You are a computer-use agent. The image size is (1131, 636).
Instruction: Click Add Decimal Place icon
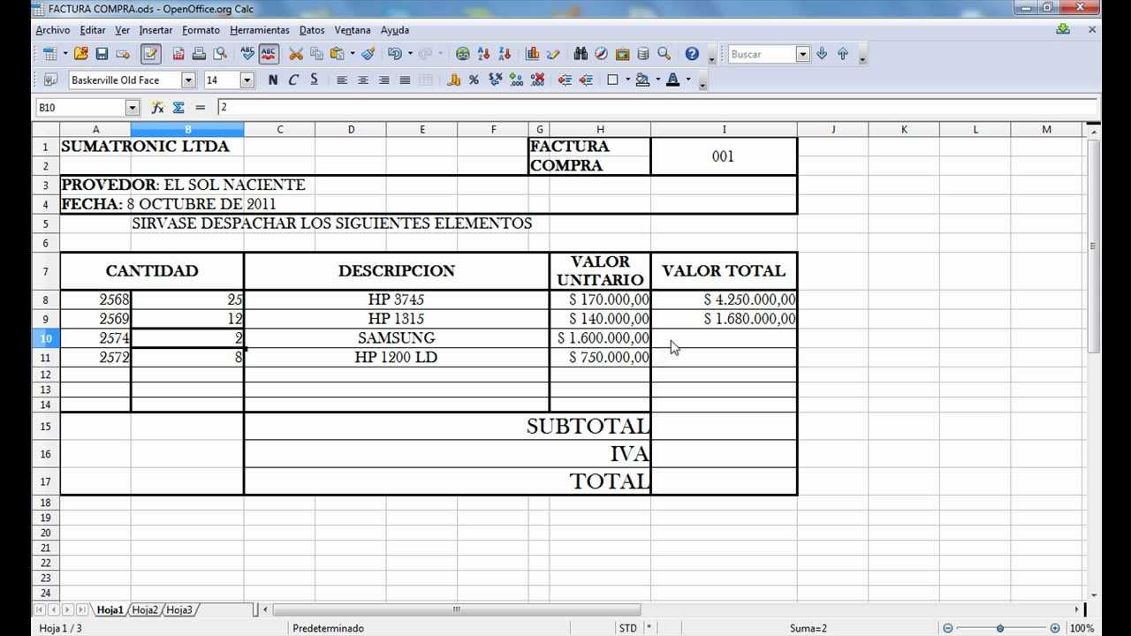(516, 79)
